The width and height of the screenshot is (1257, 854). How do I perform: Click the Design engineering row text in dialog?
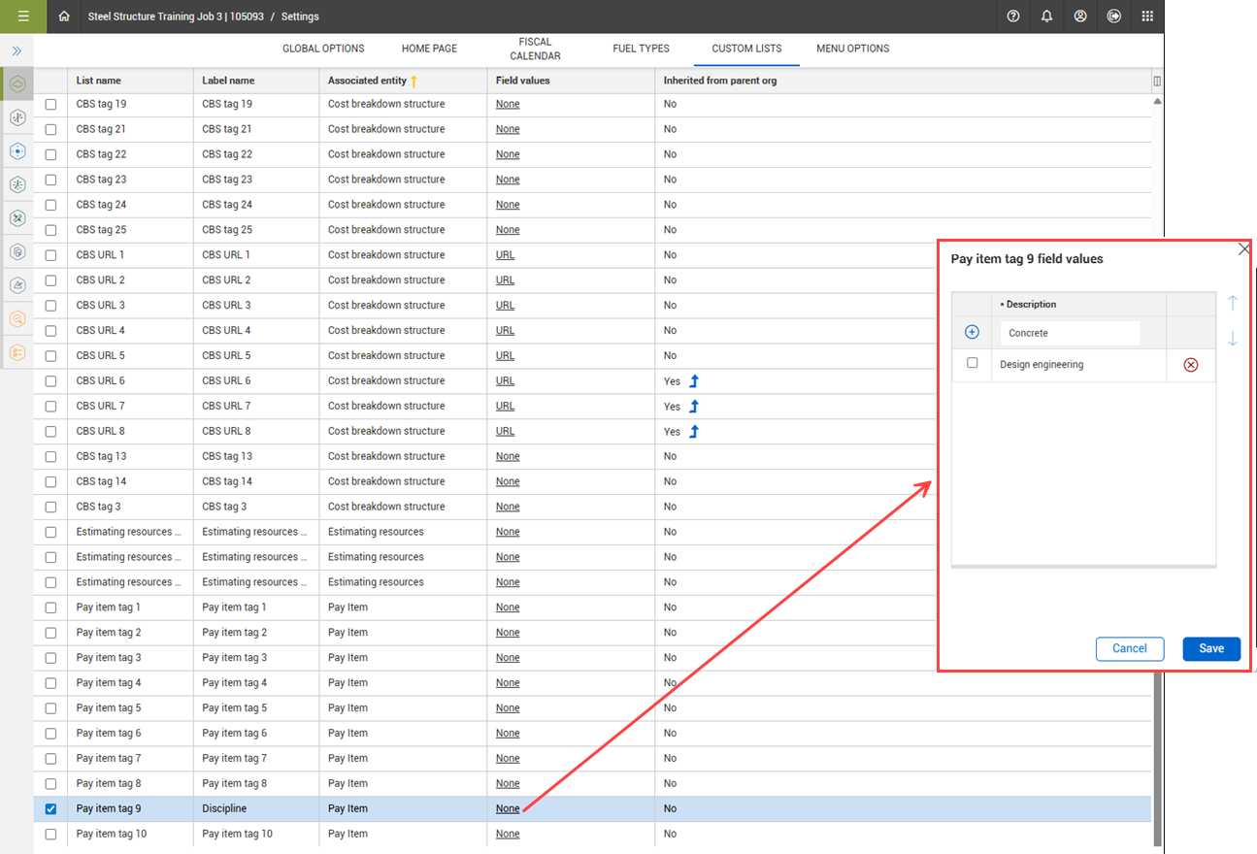[x=1042, y=365]
